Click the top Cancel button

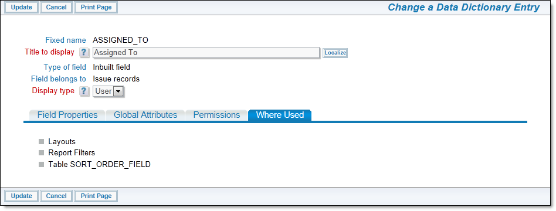tap(56, 7)
